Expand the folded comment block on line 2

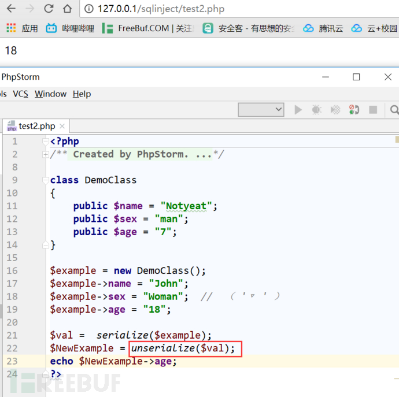point(46,154)
